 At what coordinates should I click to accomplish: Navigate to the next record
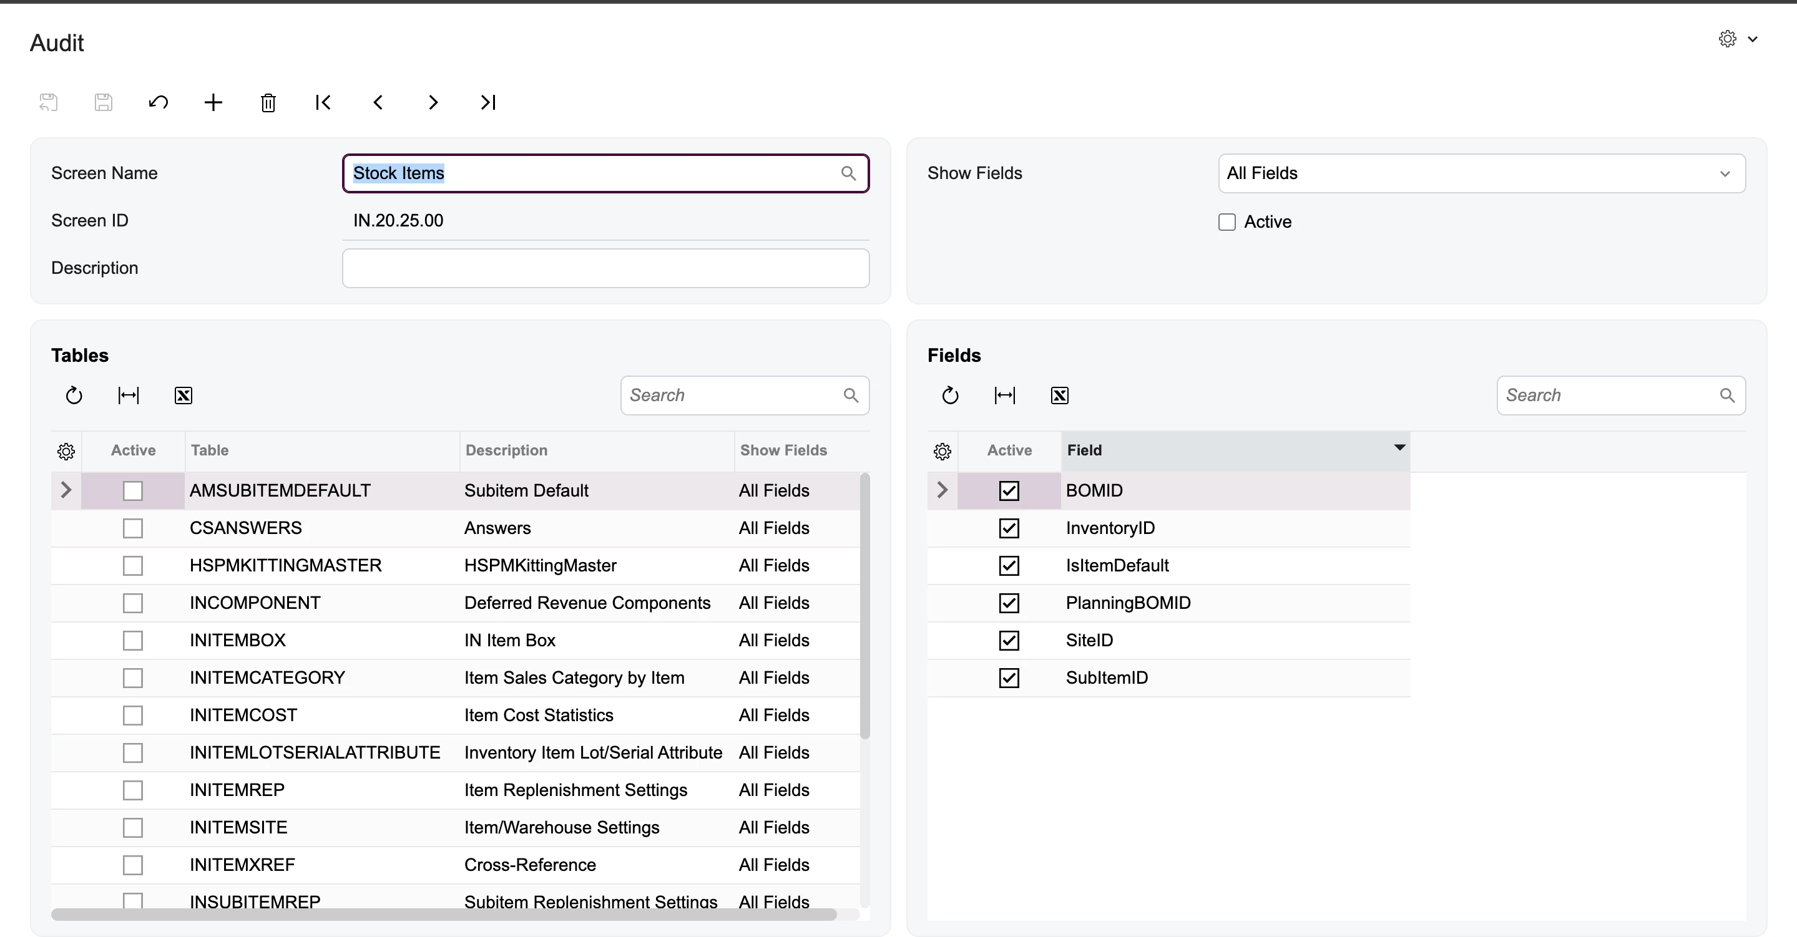pos(433,102)
